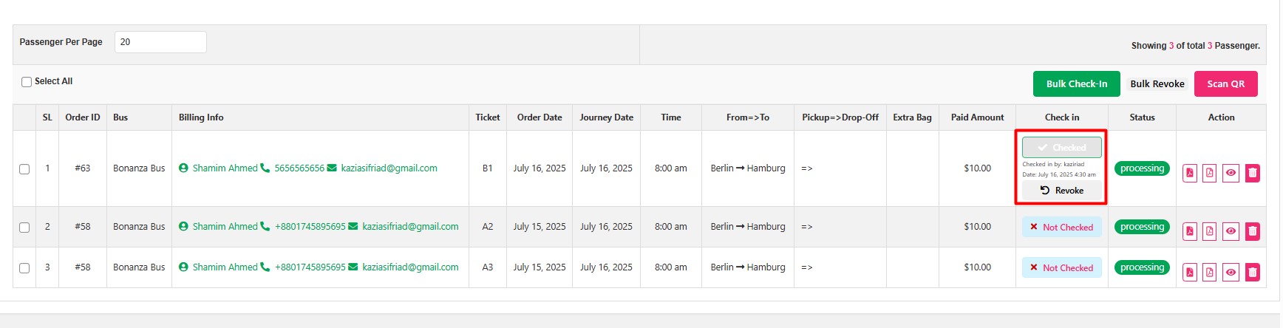Click the Passenger Per Page input field
The height and width of the screenshot is (328, 1283).
[x=160, y=42]
